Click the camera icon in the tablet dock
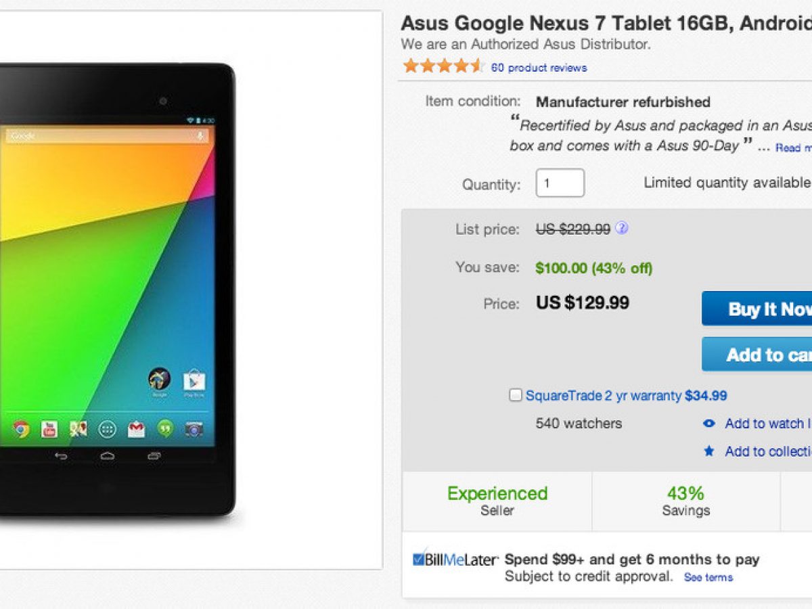Screen dimensions: 812x609 pos(194,428)
